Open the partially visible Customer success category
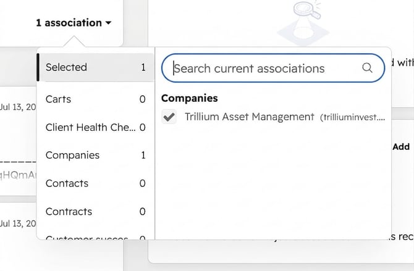Viewport: 414px width, 271px height. coord(95,237)
